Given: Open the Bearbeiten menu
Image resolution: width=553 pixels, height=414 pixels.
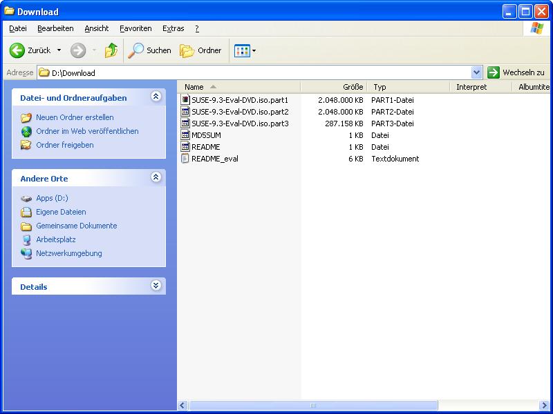Looking at the screenshot, I should (x=55, y=28).
